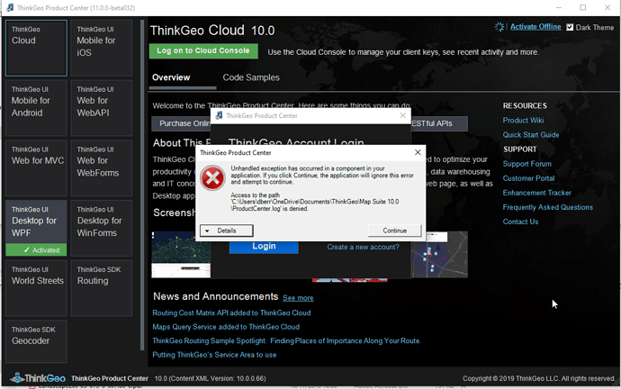The image size is (621, 389).
Task: Click the Activate Offline link
Action: (535, 27)
